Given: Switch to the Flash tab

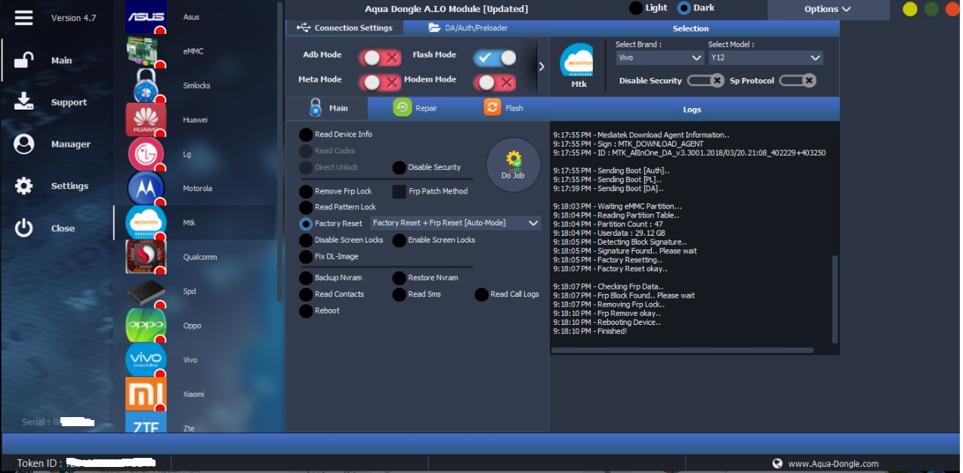Looking at the screenshot, I should [x=504, y=108].
